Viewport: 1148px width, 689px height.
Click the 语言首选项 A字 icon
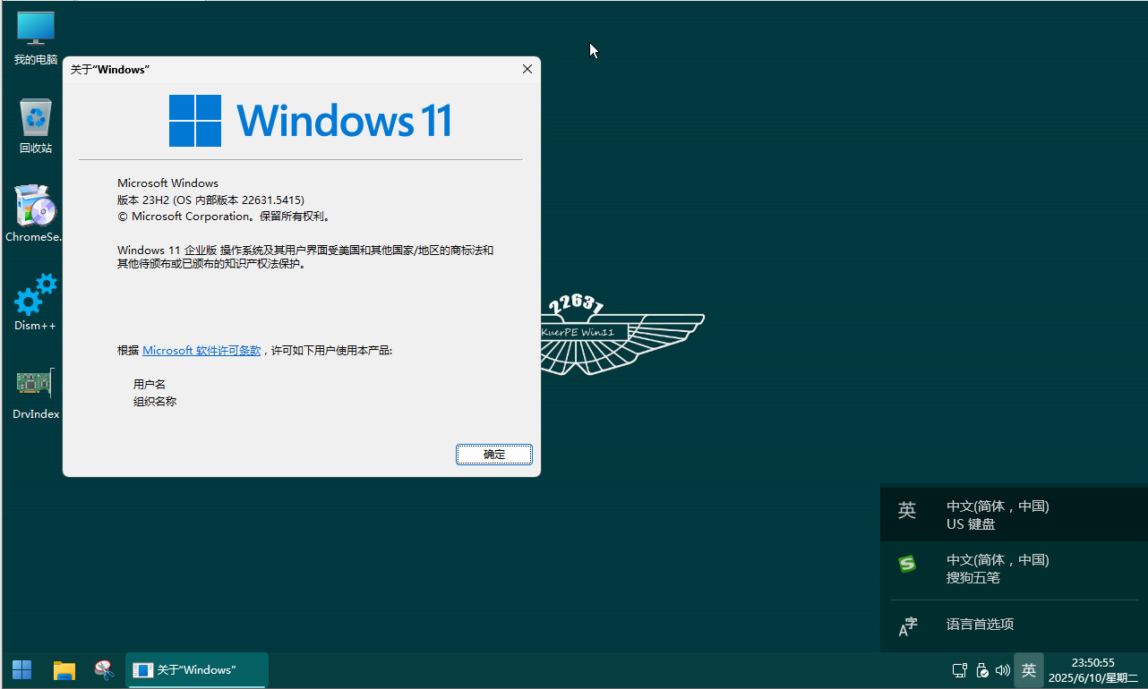(908, 626)
